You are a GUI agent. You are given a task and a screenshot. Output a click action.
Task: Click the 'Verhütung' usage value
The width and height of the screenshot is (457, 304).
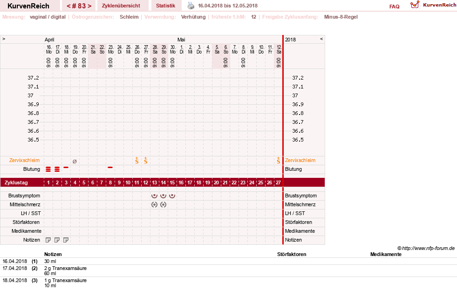[193, 17]
